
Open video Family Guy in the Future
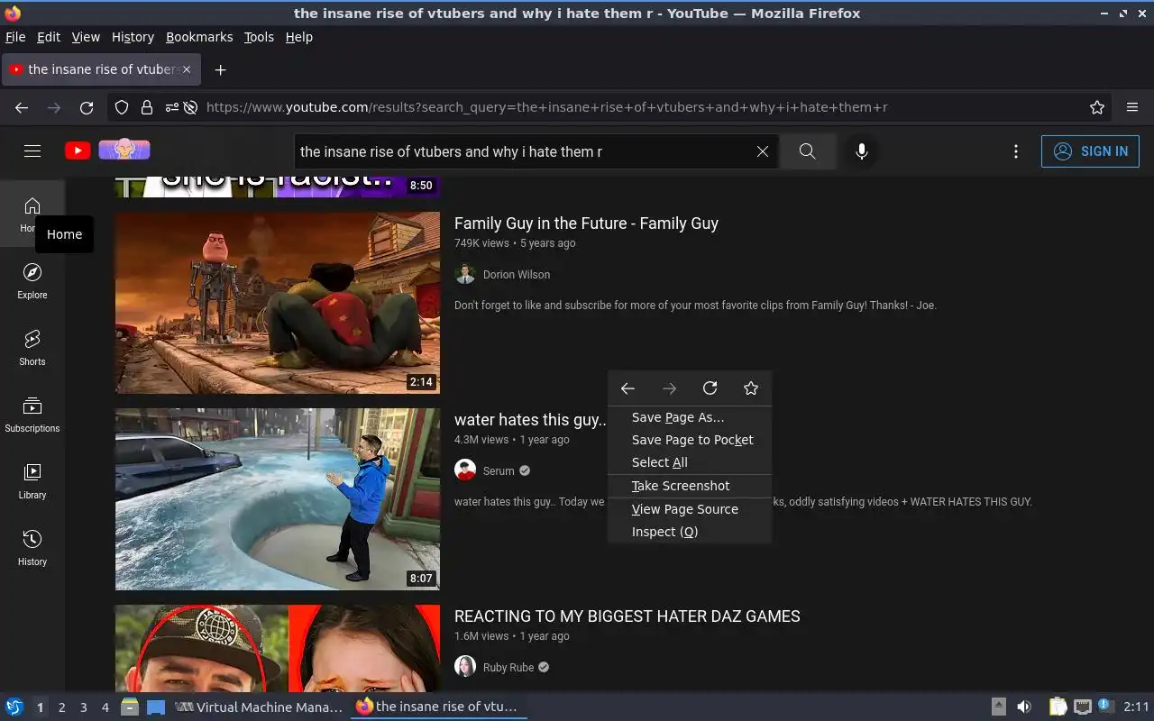(586, 224)
